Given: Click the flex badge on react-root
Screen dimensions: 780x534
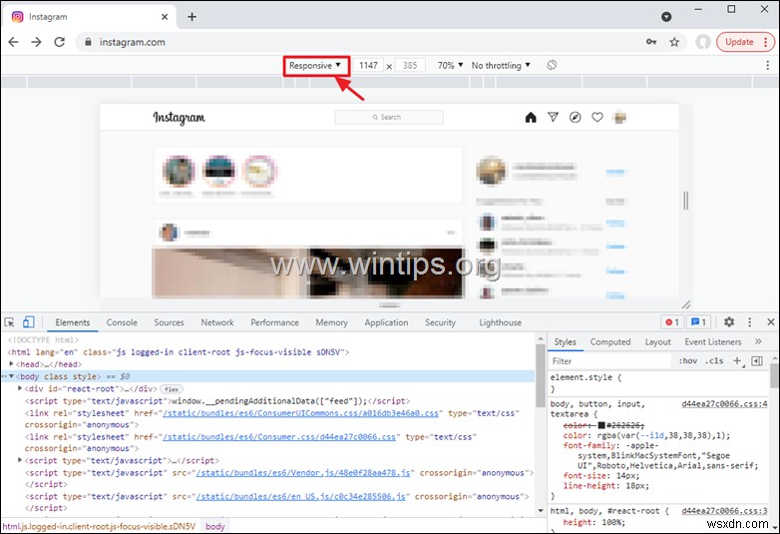Looking at the screenshot, I should pos(172,389).
